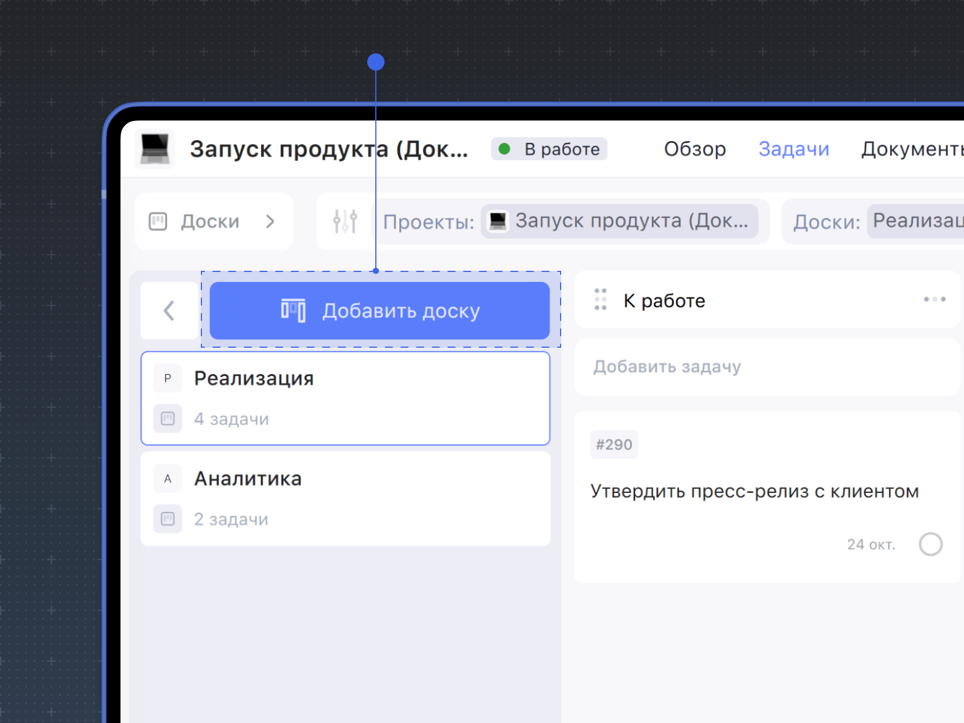964x723 pixels.
Task: Click the board icon beside Доски
Action: click(158, 221)
